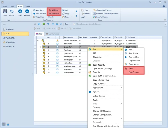
Task: Switch to the Reports ribbon tab
Action: (28, 6)
